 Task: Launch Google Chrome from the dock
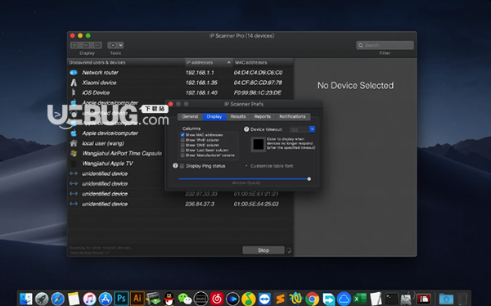click(313, 299)
